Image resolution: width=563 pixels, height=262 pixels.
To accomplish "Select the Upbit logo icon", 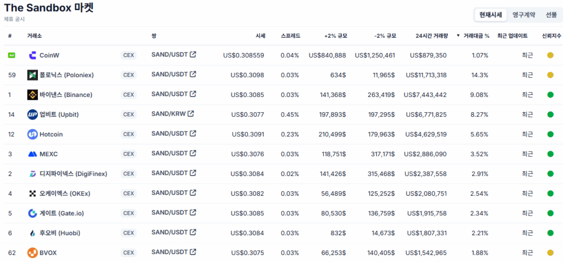I will 32,115.
